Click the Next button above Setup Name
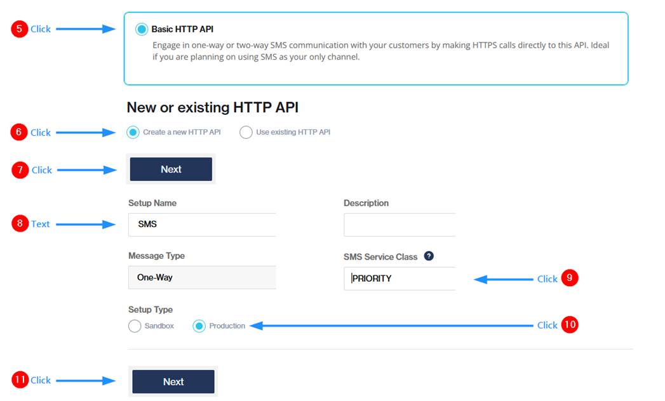665x401 pixels. (x=171, y=169)
